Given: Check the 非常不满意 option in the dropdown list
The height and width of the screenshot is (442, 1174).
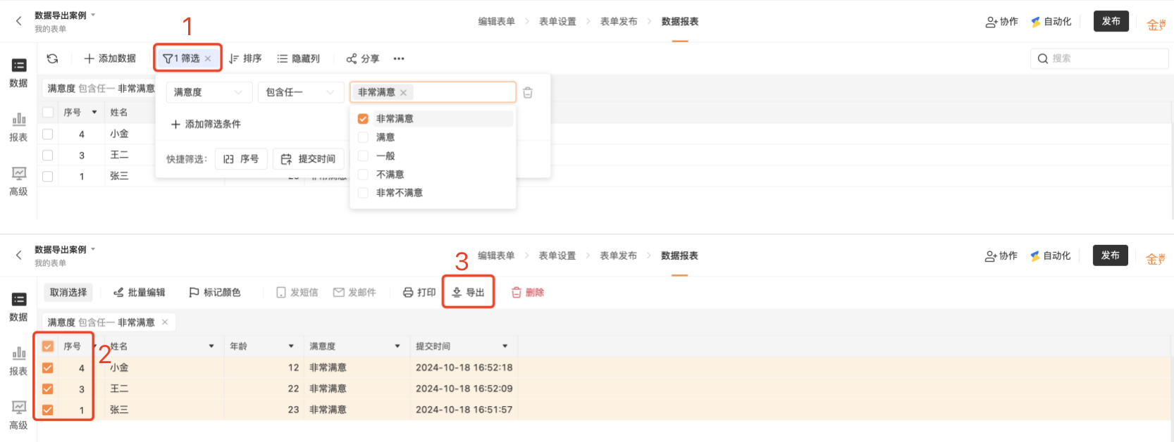Looking at the screenshot, I should point(363,192).
